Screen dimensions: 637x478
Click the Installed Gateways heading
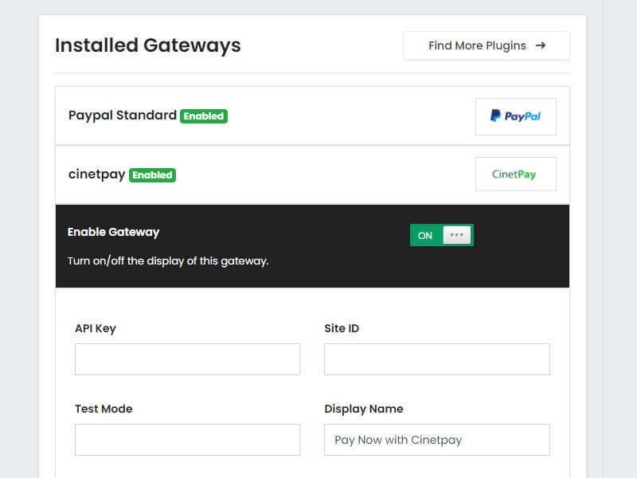[x=147, y=45]
